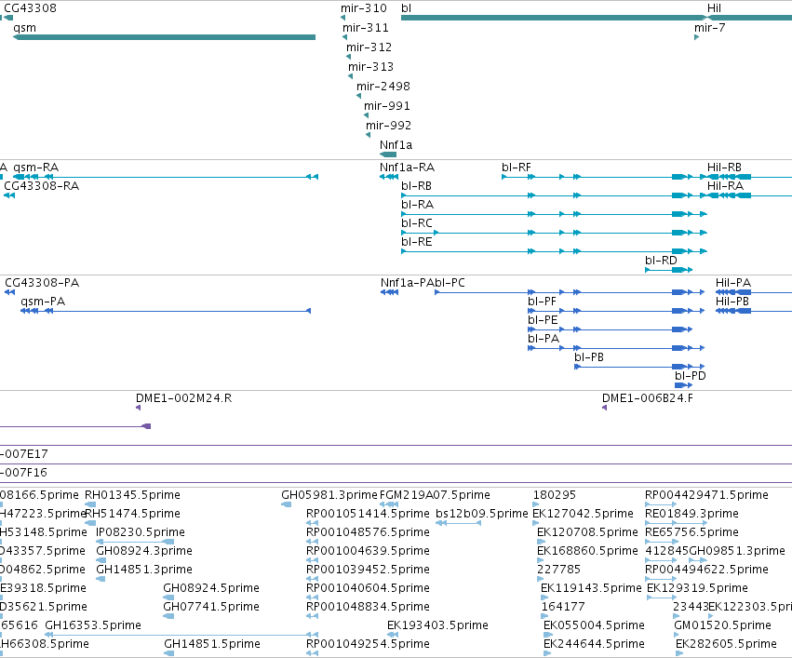The width and height of the screenshot is (792, 658).
Task: Select the EK282605.5prime EST label
Action: [x=726, y=644]
